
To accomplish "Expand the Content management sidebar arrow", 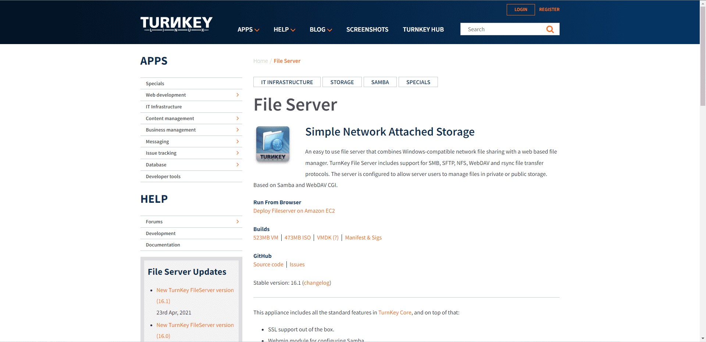I will [x=238, y=118].
